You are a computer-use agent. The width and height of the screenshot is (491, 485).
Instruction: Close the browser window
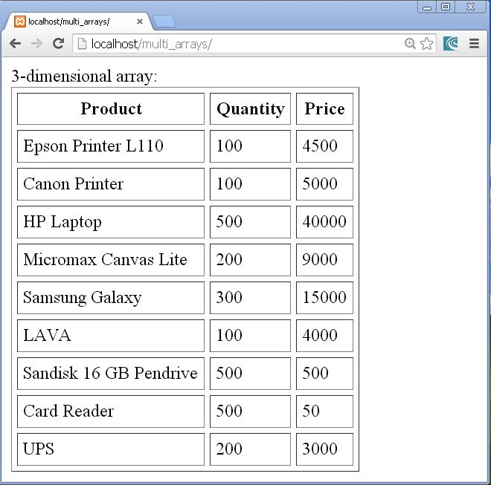(x=470, y=7)
